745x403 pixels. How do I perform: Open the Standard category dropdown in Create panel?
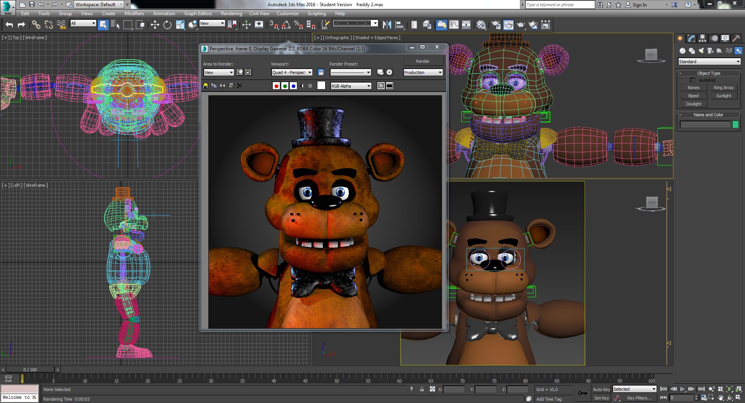click(709, 62)
